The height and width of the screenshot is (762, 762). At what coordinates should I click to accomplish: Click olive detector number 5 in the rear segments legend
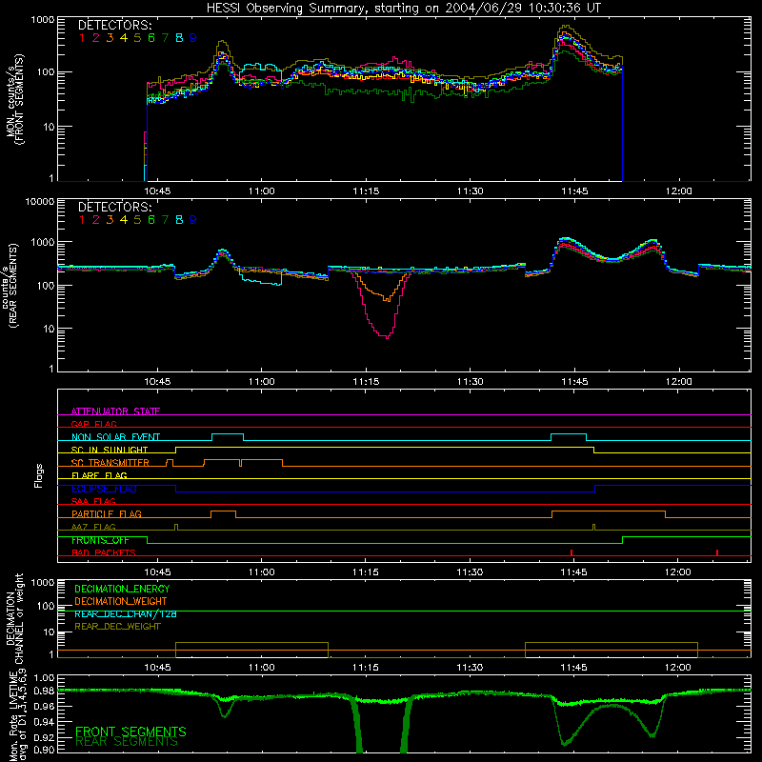(137, 220)
